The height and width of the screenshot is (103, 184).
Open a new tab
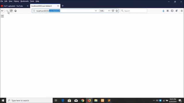point(63,6)
